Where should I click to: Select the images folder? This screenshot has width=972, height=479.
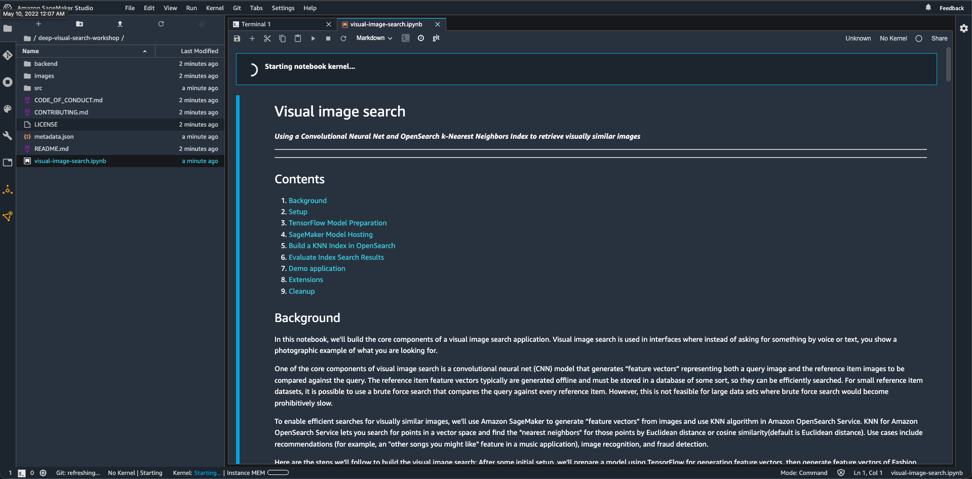pos(121,76)
